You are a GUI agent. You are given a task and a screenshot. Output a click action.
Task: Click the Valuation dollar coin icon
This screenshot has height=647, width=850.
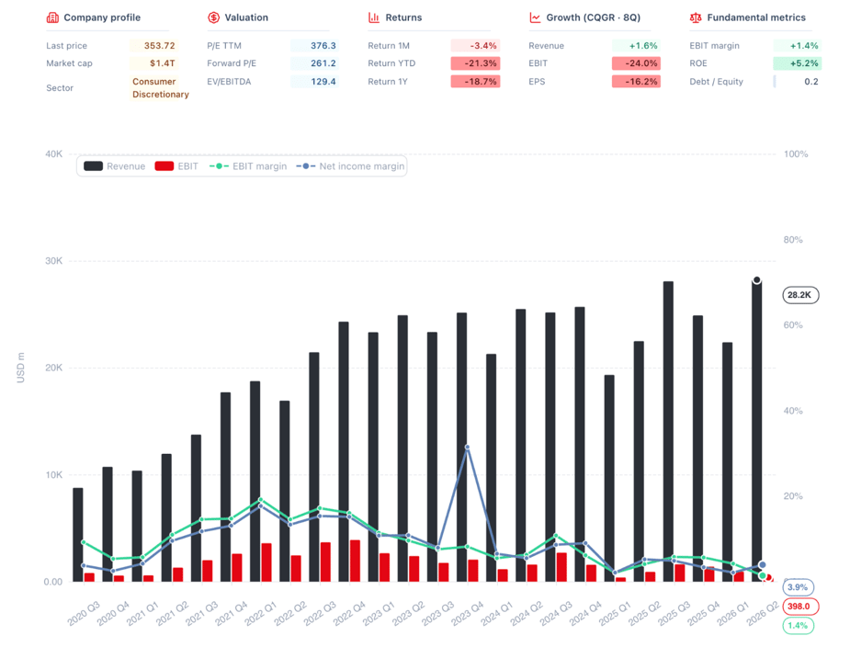coord(213,17)
